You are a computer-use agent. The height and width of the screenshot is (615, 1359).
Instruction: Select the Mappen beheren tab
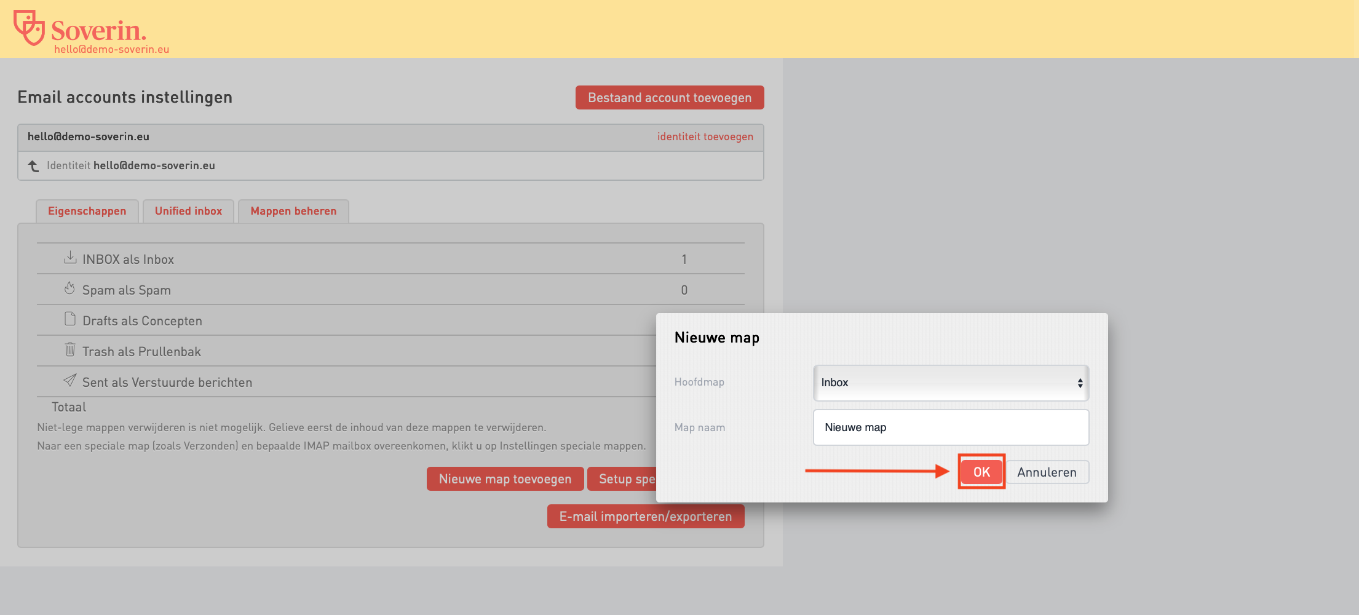pos(293,211)
